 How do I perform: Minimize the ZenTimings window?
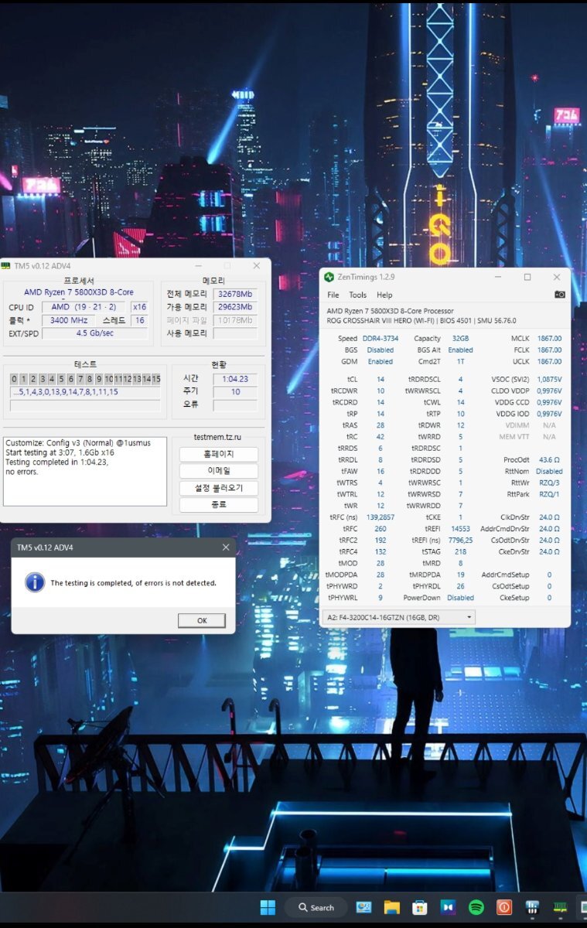coord(497,277)
